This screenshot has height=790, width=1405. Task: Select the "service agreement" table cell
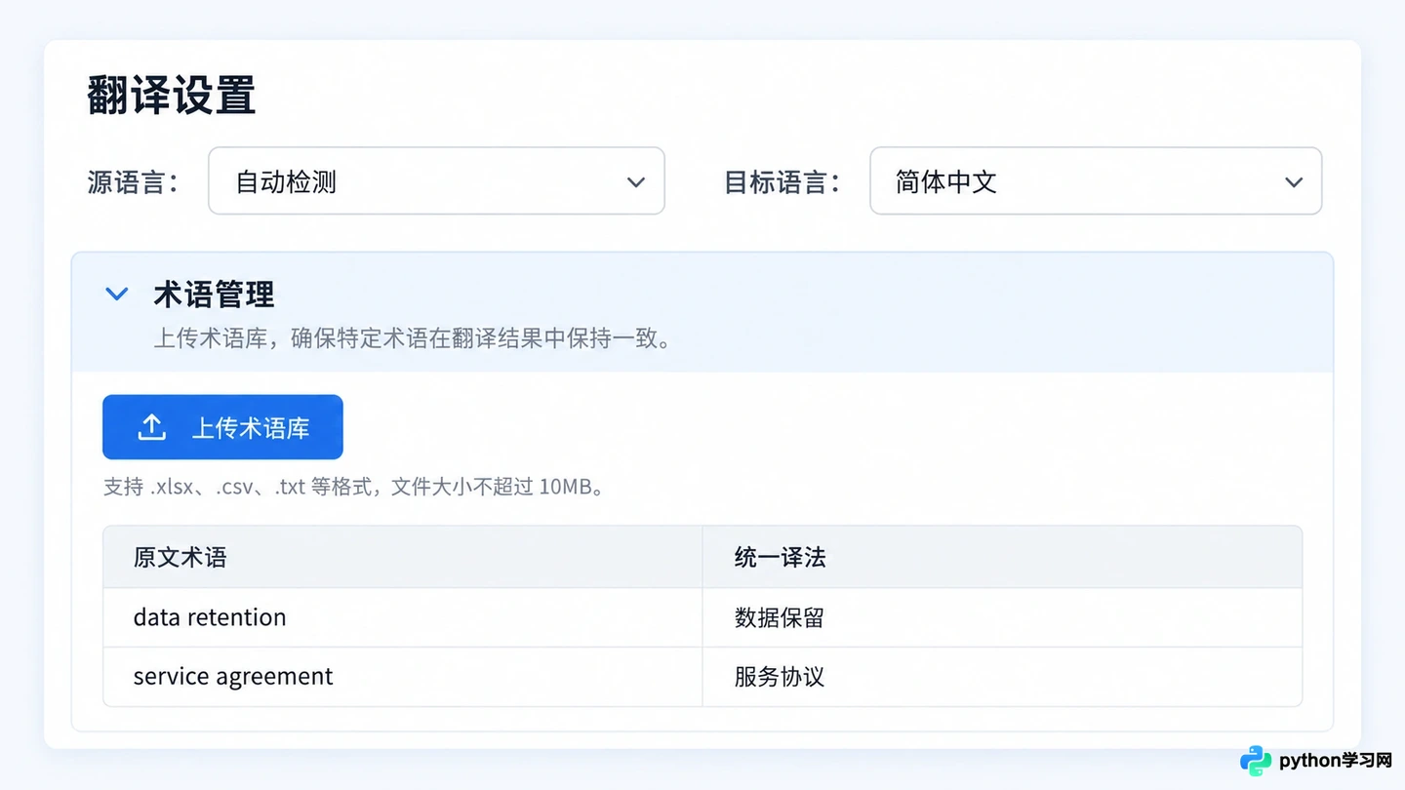click(403, 677)
